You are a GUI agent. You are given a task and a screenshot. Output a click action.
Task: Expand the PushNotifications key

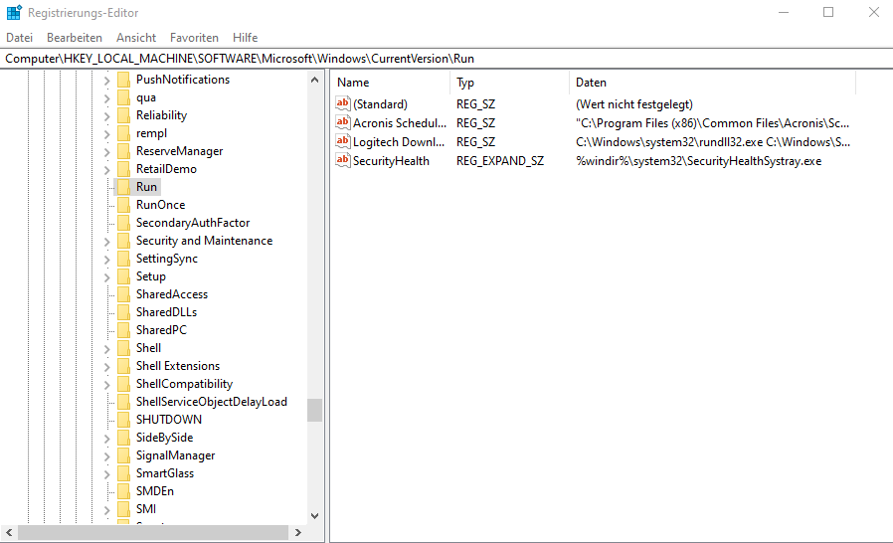pos(107,81)
